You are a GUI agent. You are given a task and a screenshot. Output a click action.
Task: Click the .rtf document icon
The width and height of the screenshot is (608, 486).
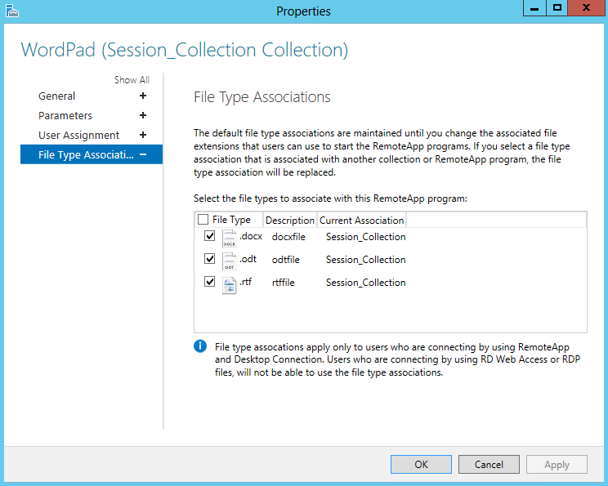(229, 285)
